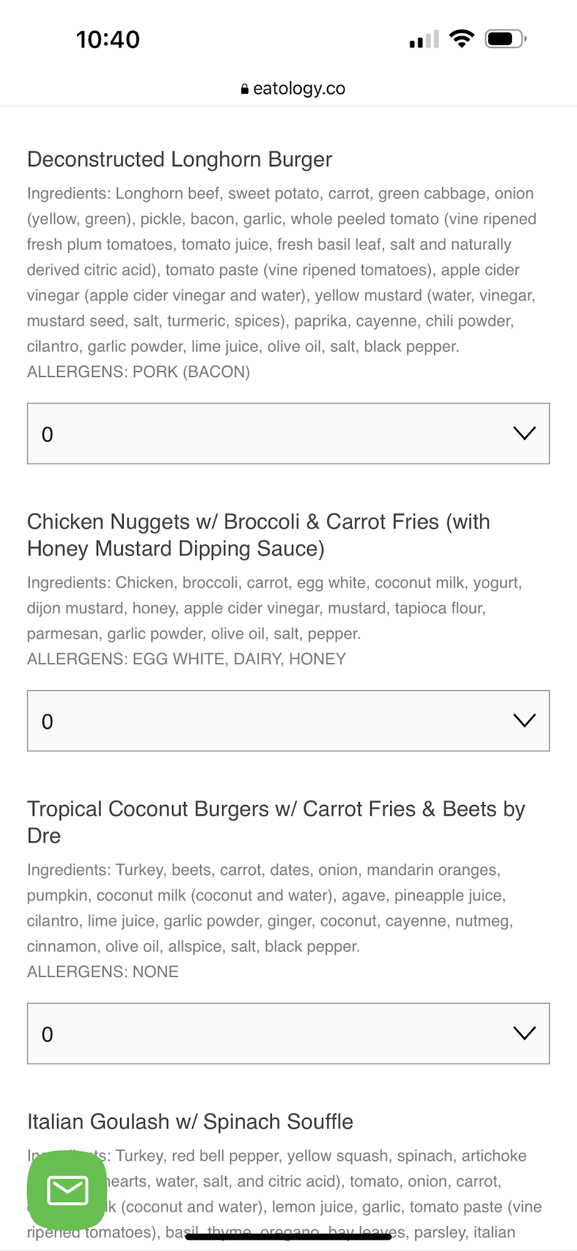
Task: Tap the Wi-Fi status icon
Action: coord(462,39)
